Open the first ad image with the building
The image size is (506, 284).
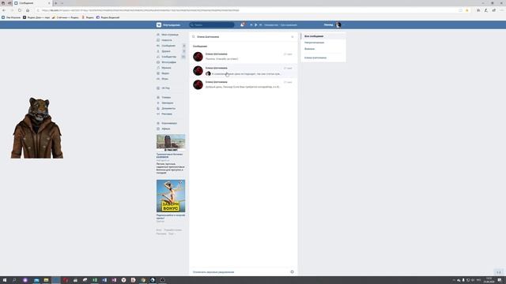pyautogui.click(x=171, y=143)
